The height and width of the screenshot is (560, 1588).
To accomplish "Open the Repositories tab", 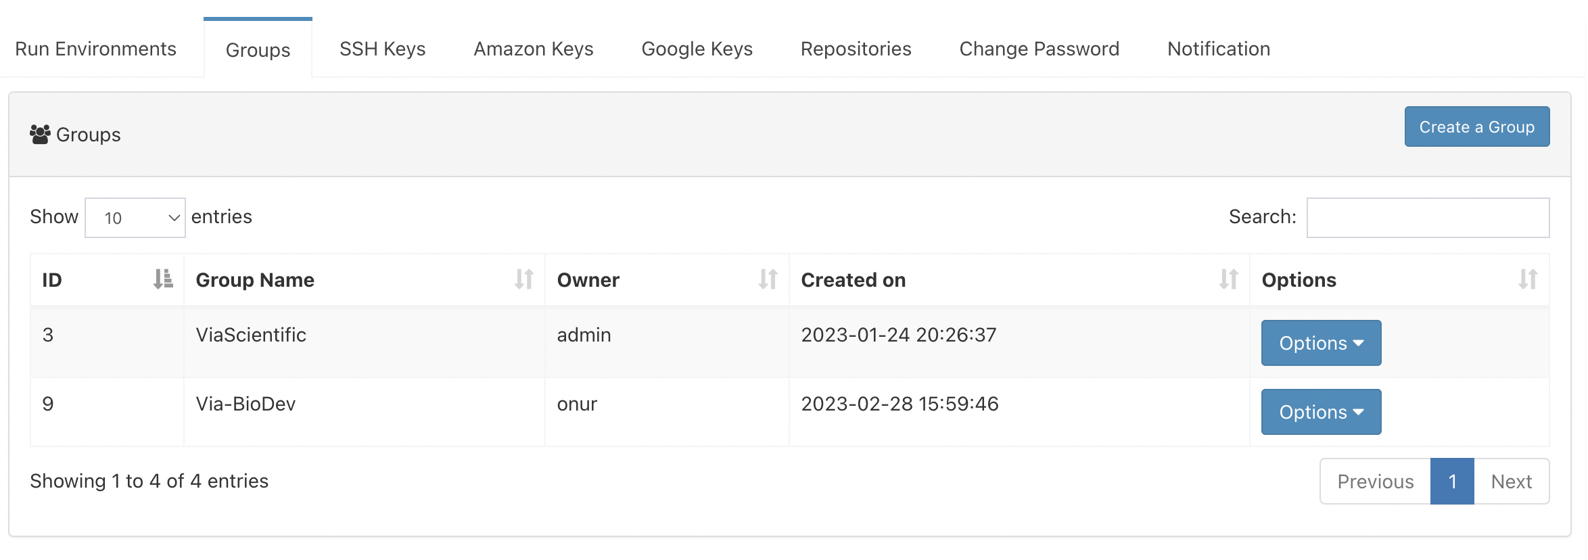I will coord(856,49).
